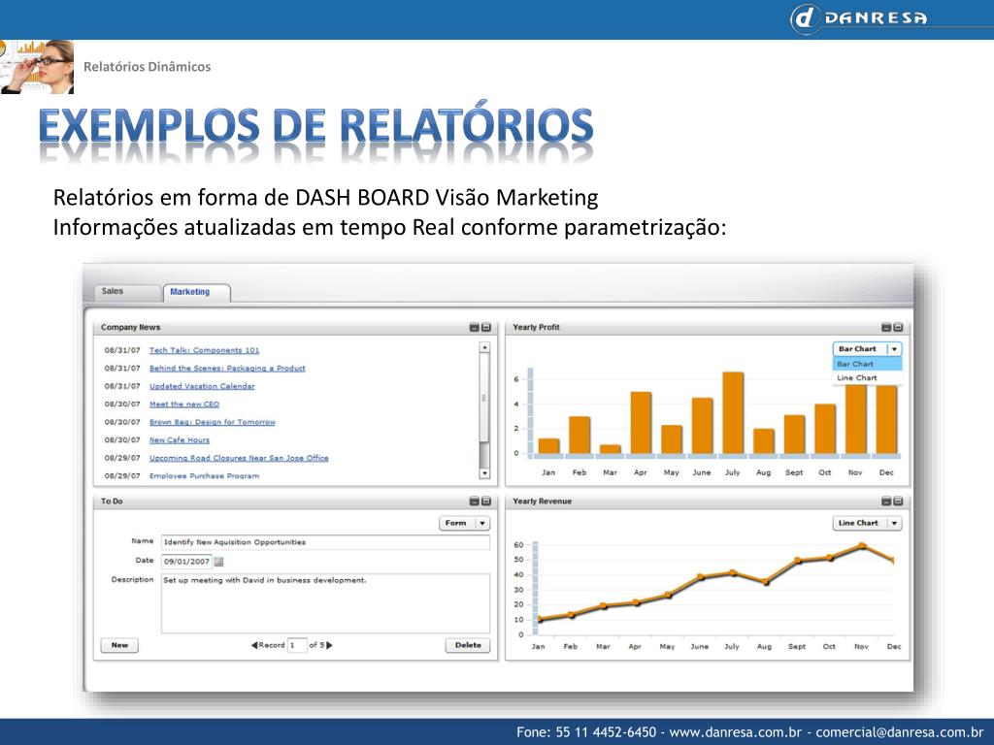The image size is (994, 745).
Task: Minimize the To Do panel
Action: (474, 502)
